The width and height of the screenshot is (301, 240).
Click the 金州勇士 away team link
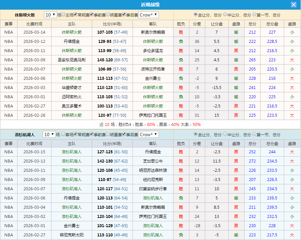[x=152, y=78]
